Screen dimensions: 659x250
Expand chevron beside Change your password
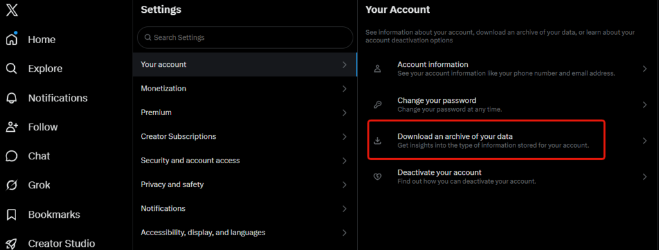(645, 105)
